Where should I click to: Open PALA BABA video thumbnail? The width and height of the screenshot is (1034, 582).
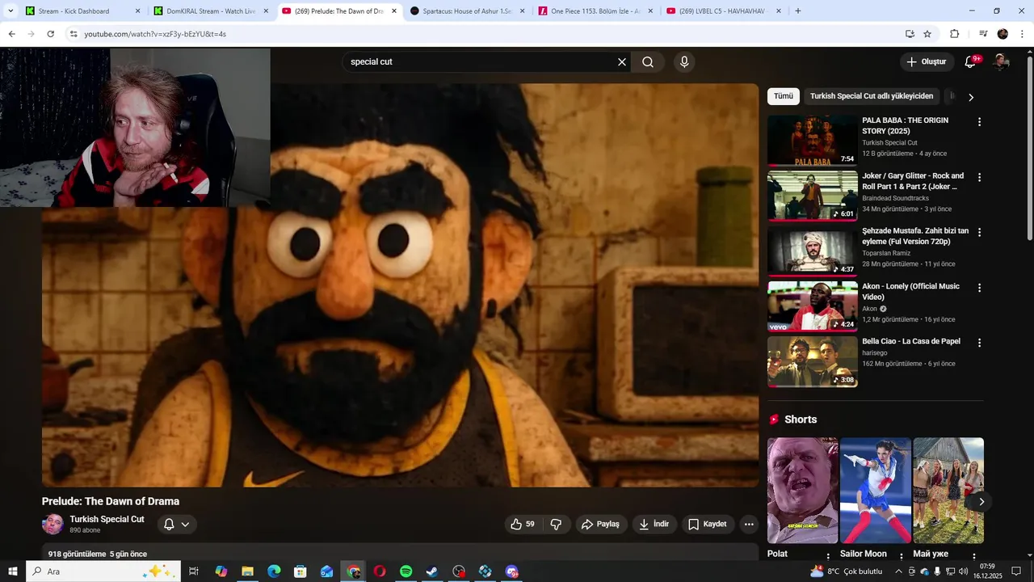pos(812,140)
